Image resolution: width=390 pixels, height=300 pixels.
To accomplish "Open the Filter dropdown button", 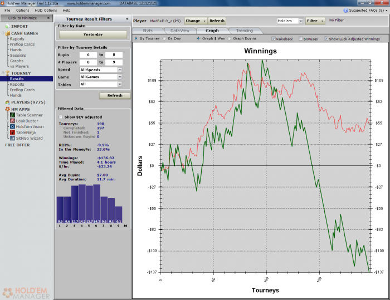I will (x=314, y=21).
